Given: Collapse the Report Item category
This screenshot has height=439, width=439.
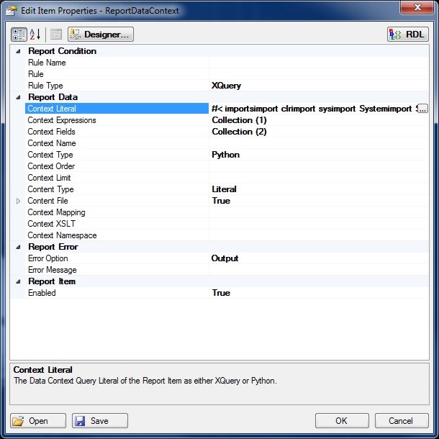Looking at the screenshot, I should (x=18, y=281).
